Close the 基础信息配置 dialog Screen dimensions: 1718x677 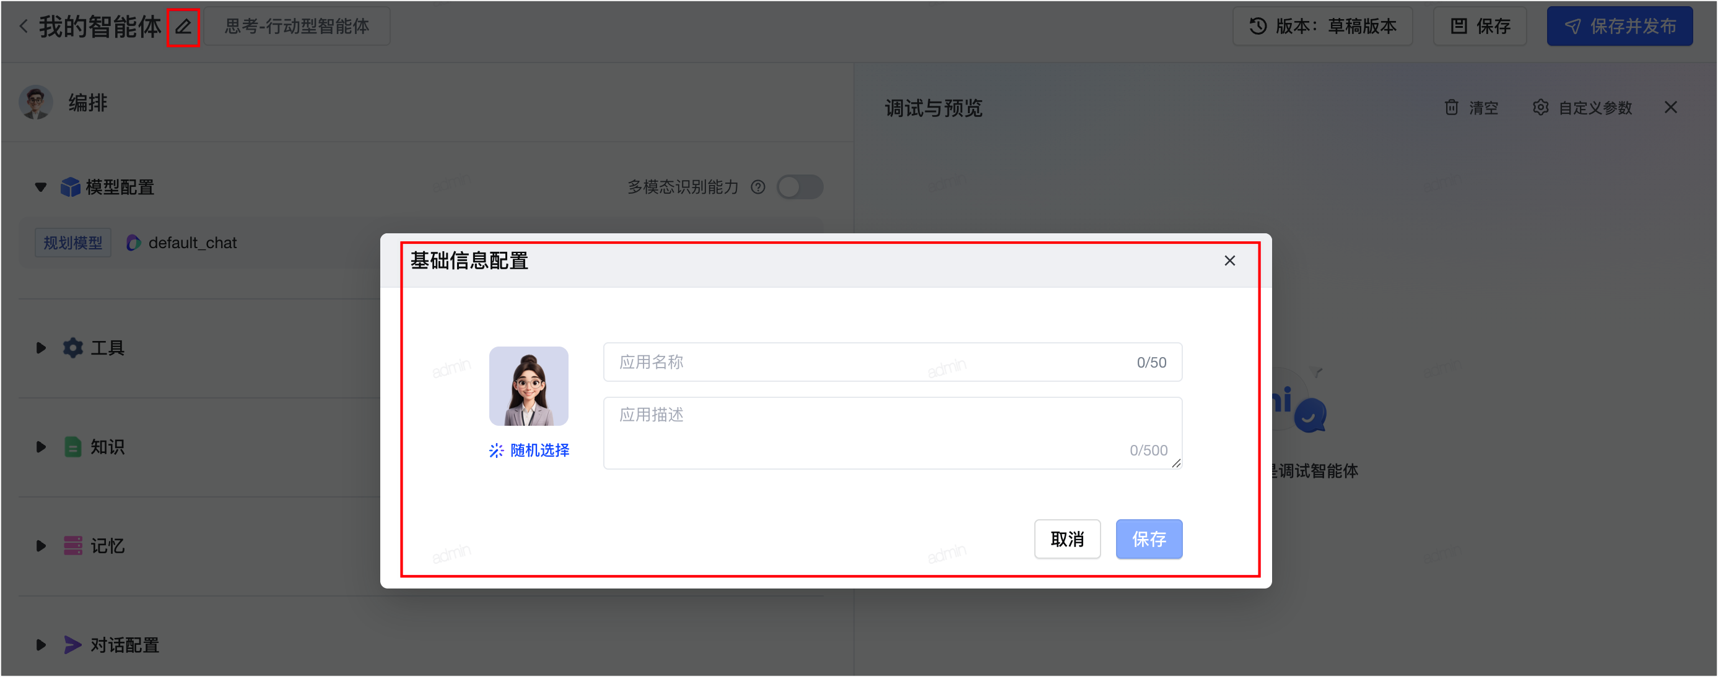[x=1230, y=261]
